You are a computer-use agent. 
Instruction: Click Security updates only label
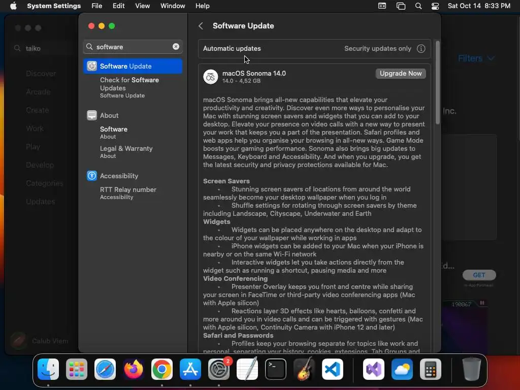point(377,48)
